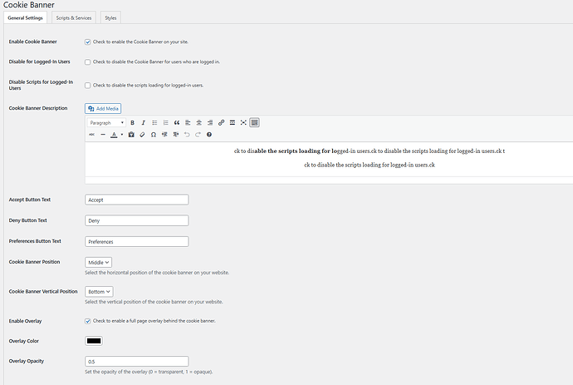Image resolution: width=573 pixels, height=385 pixels.
Task: Open Cookie Banner Position dropdown
Action: click(x=98, y=263)
